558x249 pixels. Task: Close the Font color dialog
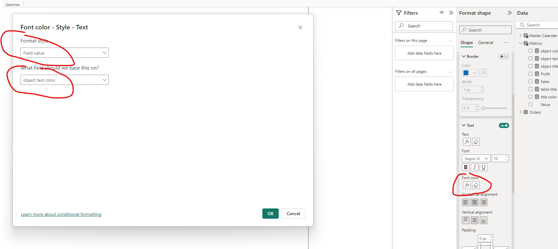tap(300, 27)
